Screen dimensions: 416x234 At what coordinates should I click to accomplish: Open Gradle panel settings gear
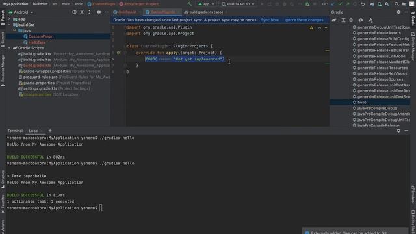click(x=398, y=12)
